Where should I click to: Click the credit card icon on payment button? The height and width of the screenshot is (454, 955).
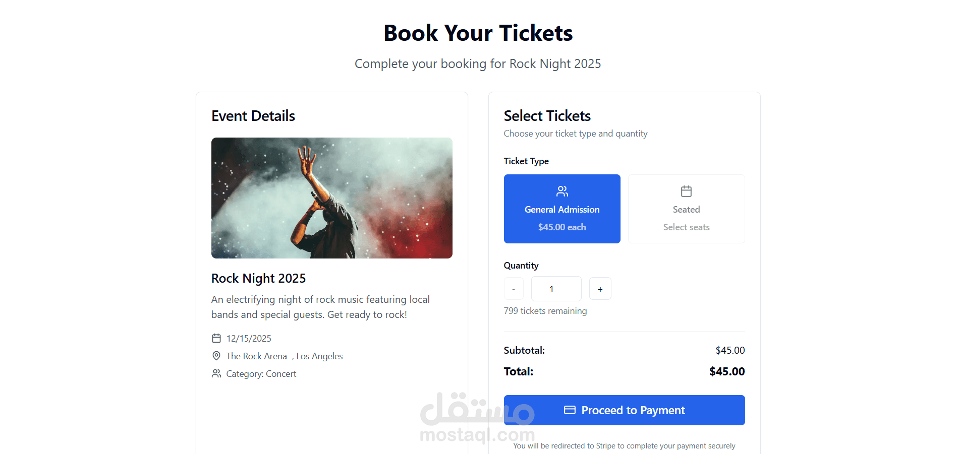tap(570, 410)
